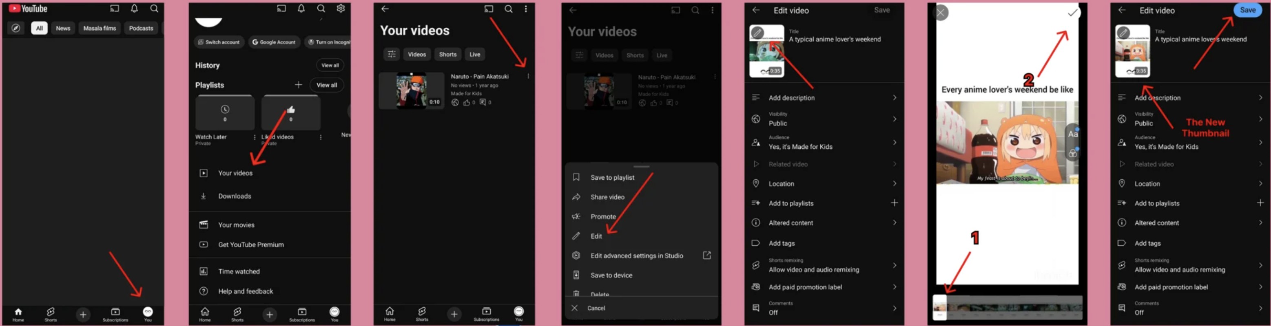1271x326 pixels.
Task: Expand Add description chevron on gray-Save Edit video screen
Action: (x=895, y=98)
